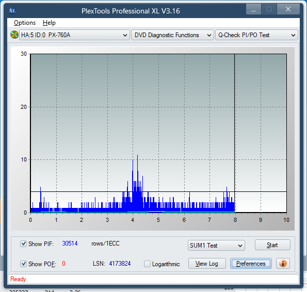307x292 pixels.
Task: Enable the Logarithmic scale checkbox
Action: [x=147, y=264]
